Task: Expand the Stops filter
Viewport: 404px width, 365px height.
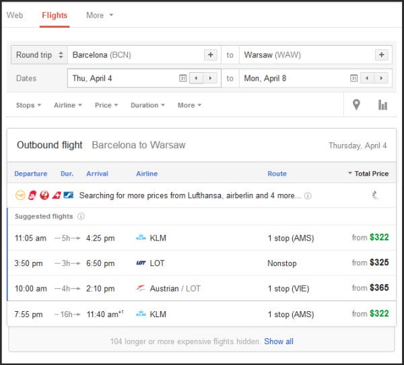Action: tap(28, 105)
